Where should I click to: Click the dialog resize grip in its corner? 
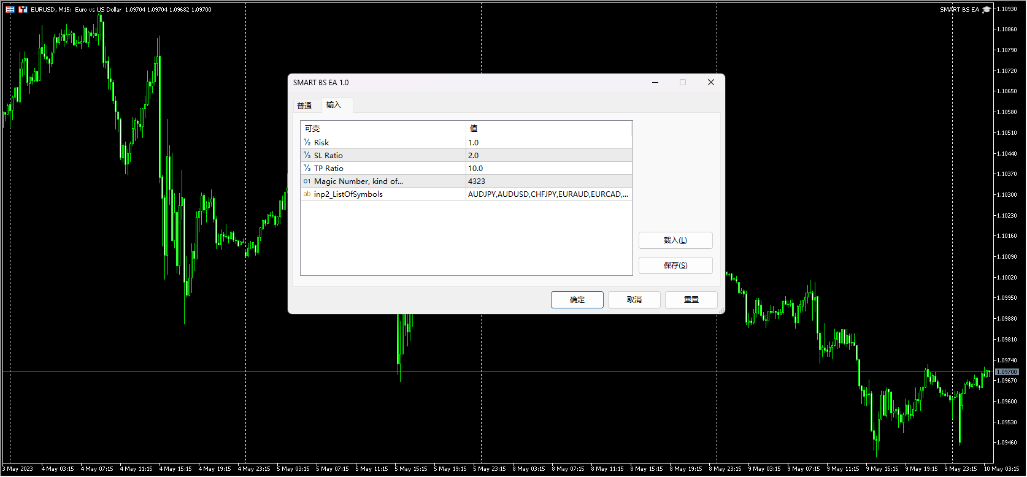point(721,310)
